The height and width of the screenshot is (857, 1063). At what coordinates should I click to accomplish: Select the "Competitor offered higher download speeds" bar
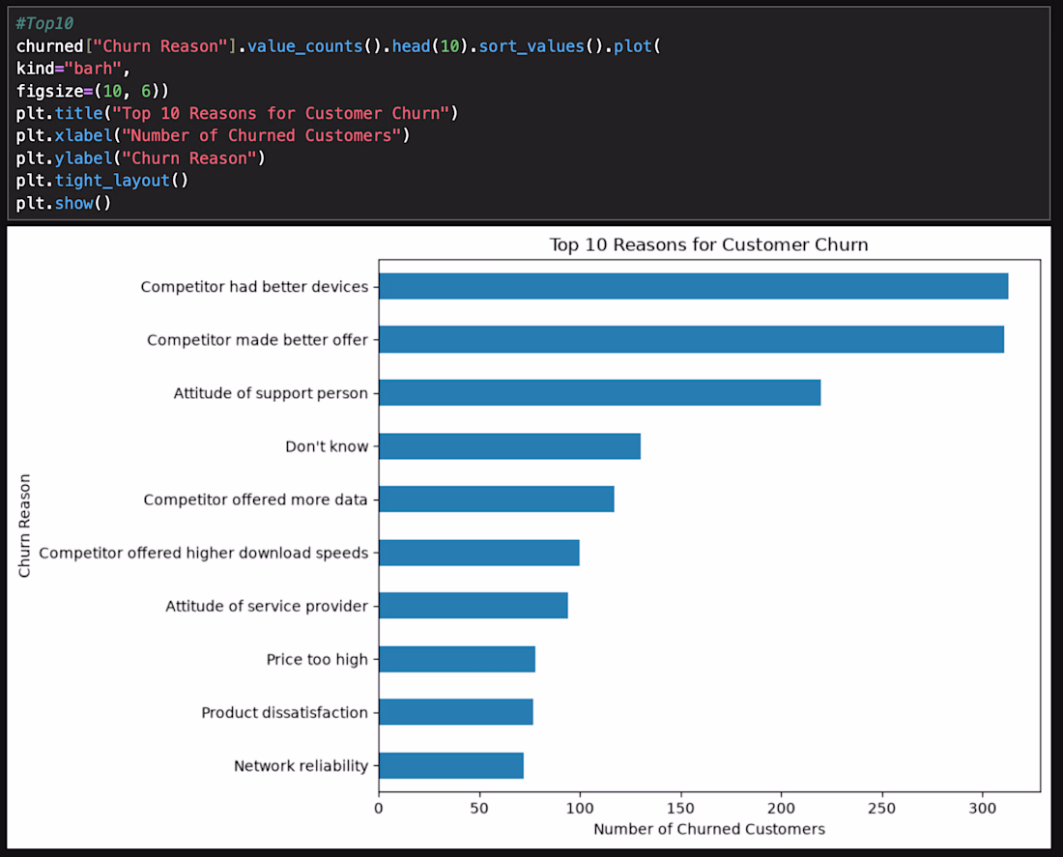pos(479,553)
